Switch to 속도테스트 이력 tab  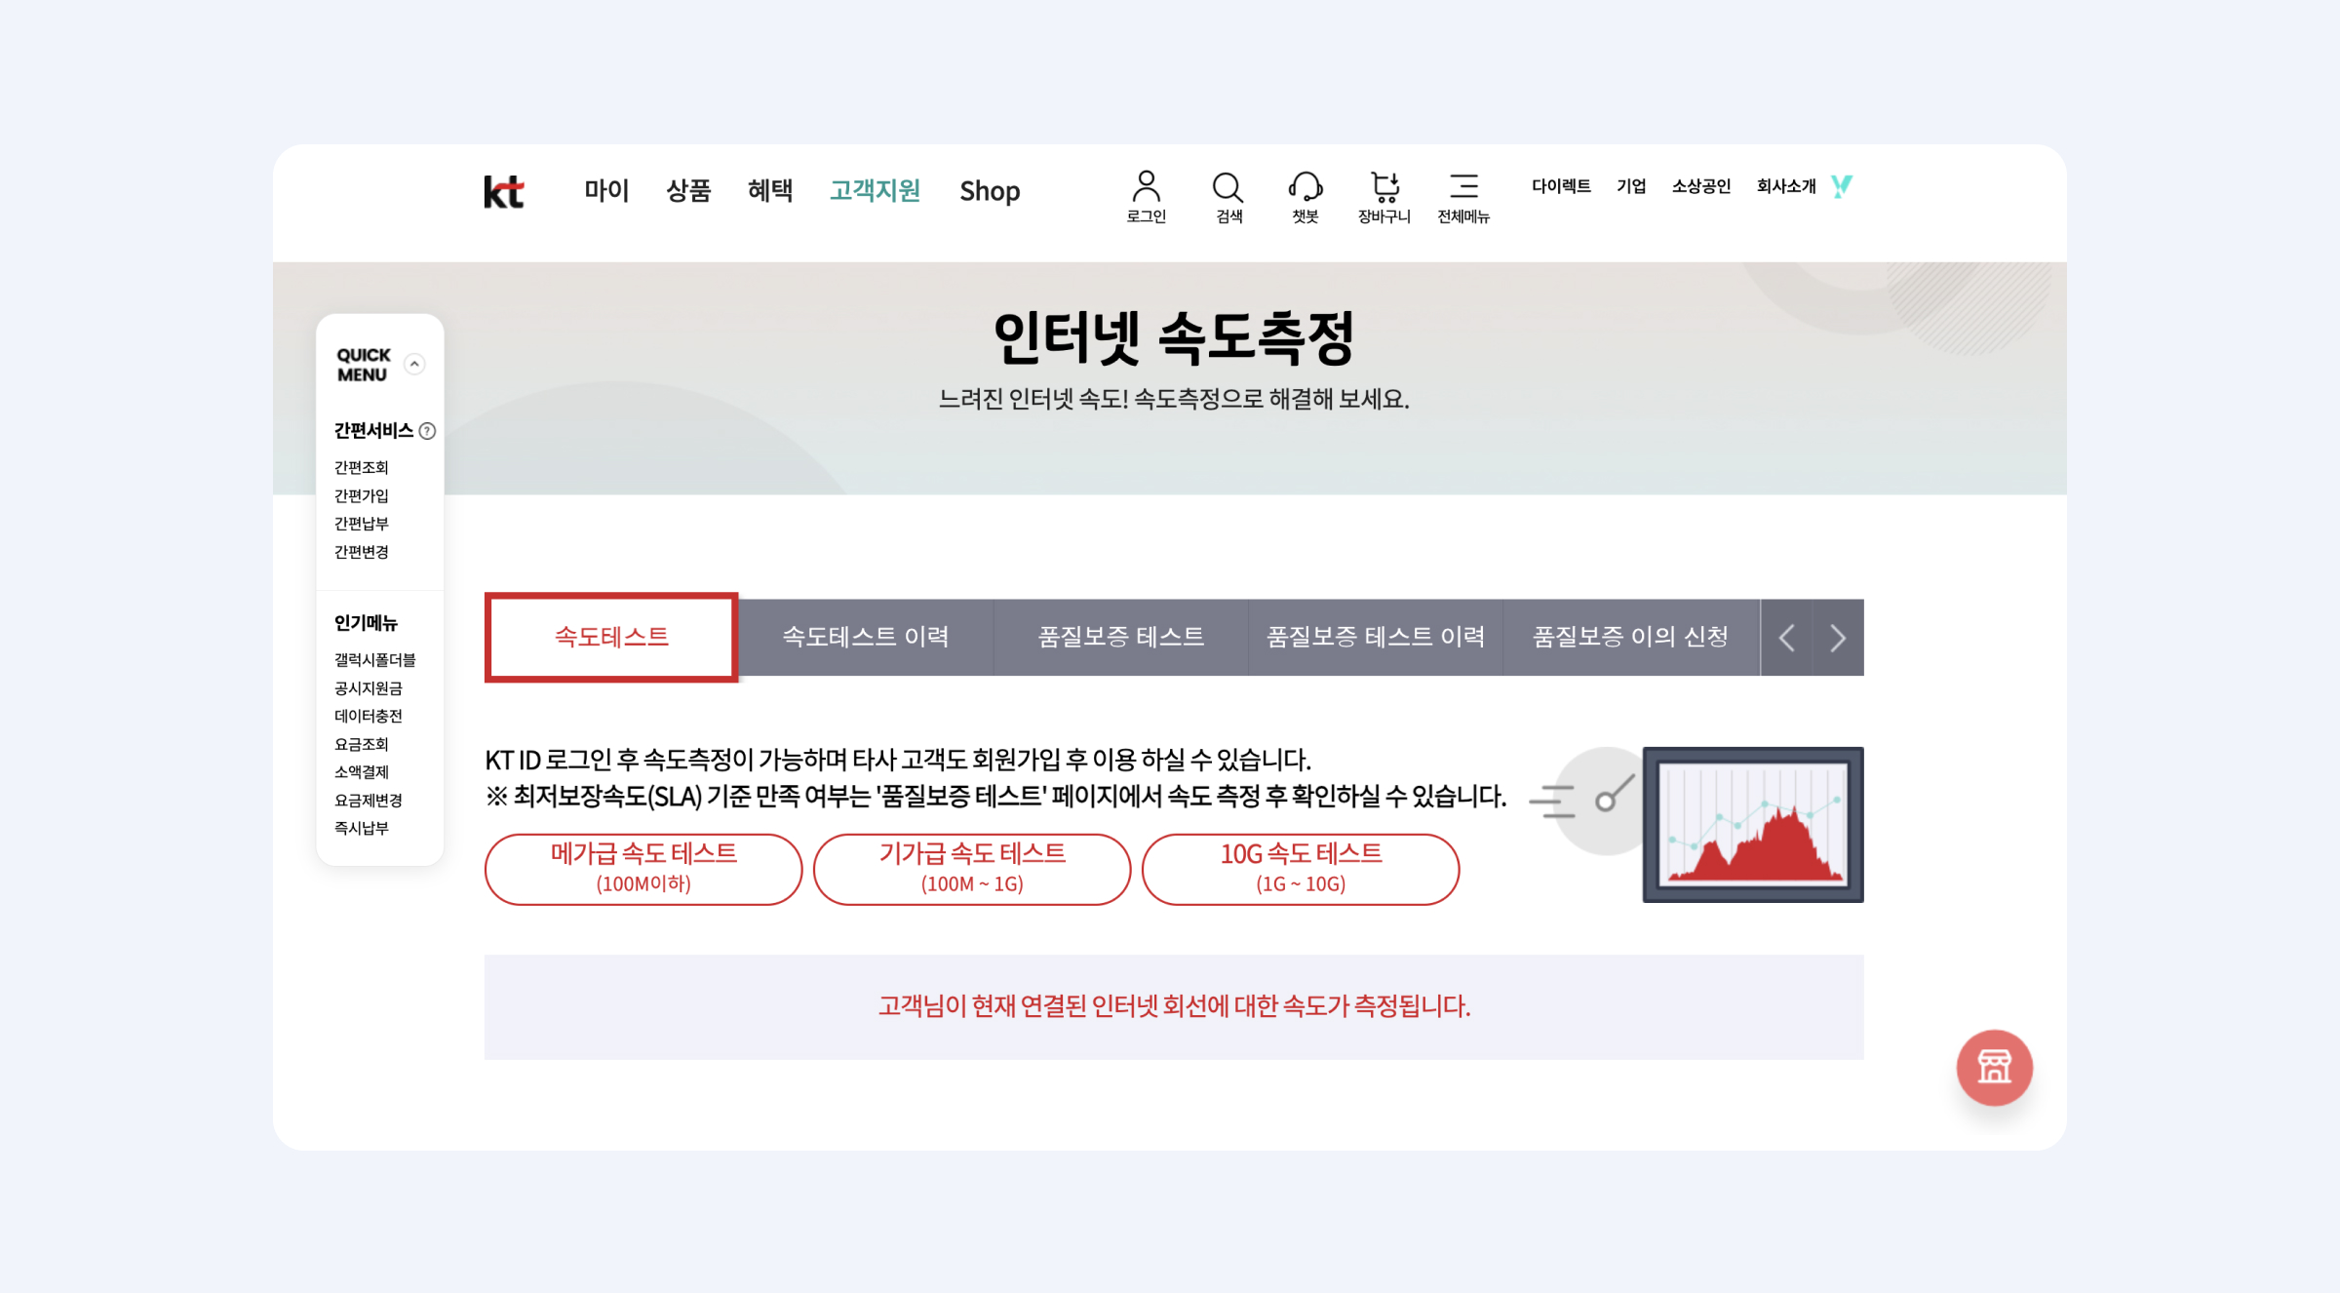866,637
